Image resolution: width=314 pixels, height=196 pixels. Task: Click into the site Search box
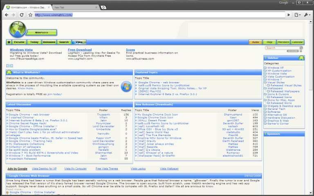(282, 48)
